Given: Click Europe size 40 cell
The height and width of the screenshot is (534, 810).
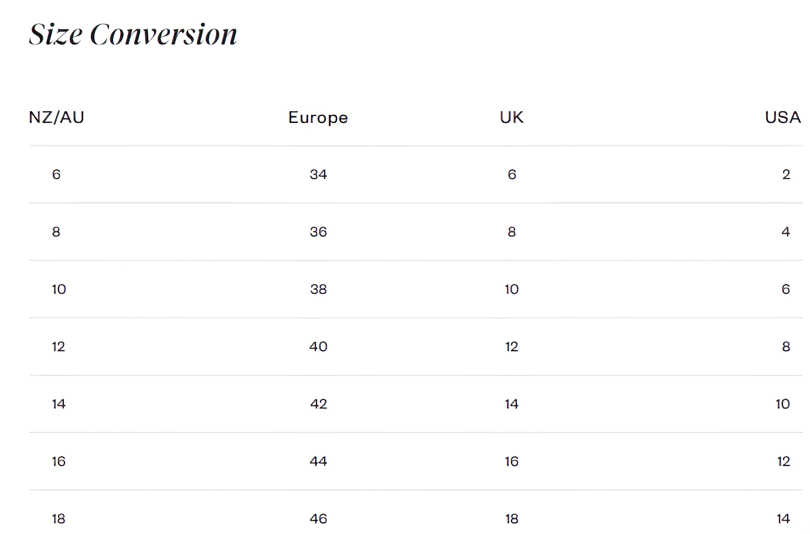Looking at the screenshot, I should 318,347.
